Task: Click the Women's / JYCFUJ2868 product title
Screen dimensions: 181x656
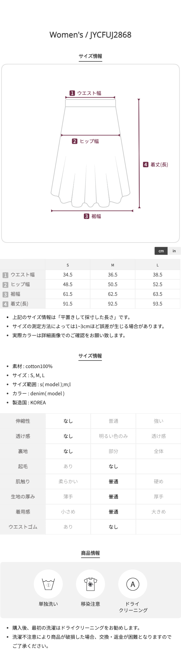Action: [91, 35]
